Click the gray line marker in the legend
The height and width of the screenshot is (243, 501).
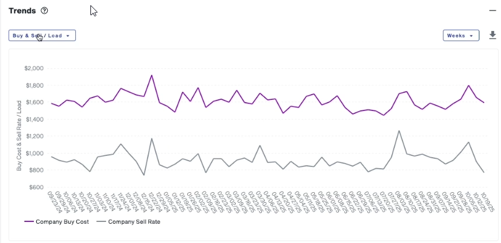point(101,222)
